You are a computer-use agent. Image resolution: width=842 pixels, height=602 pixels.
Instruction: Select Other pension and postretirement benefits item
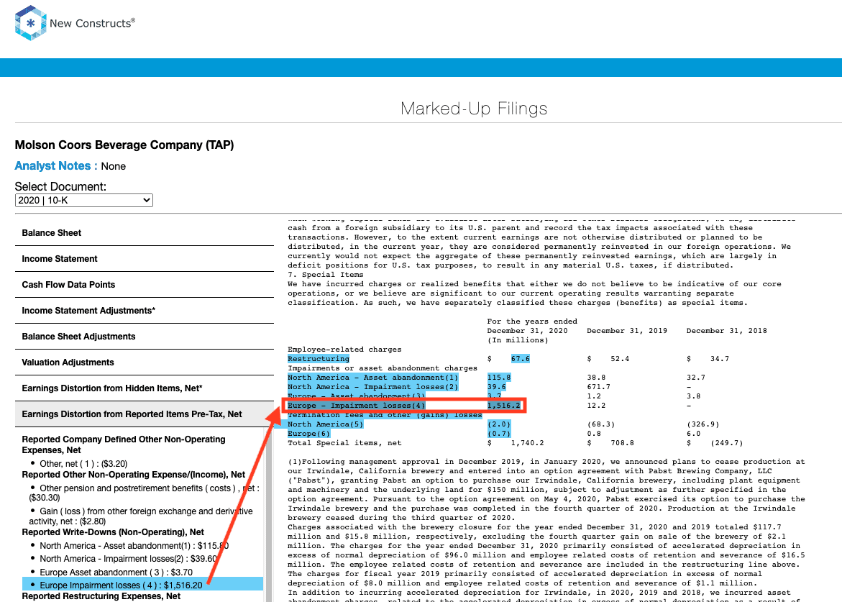(144, 493)
